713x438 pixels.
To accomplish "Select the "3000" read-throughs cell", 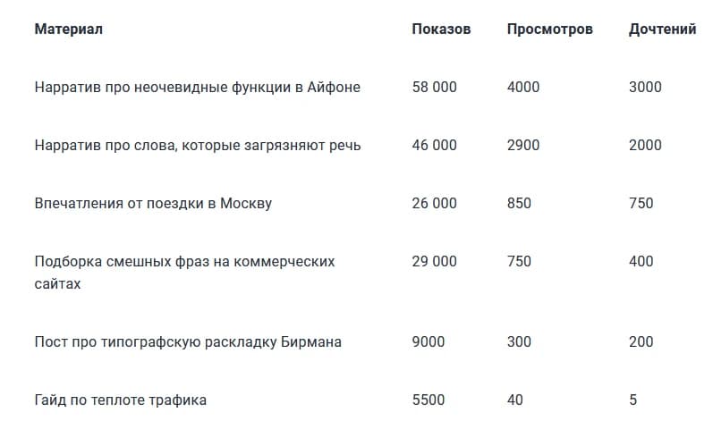I will [645, 88].
